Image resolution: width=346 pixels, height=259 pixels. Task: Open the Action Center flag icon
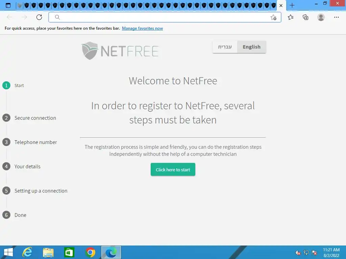click(x=314, y=253)
